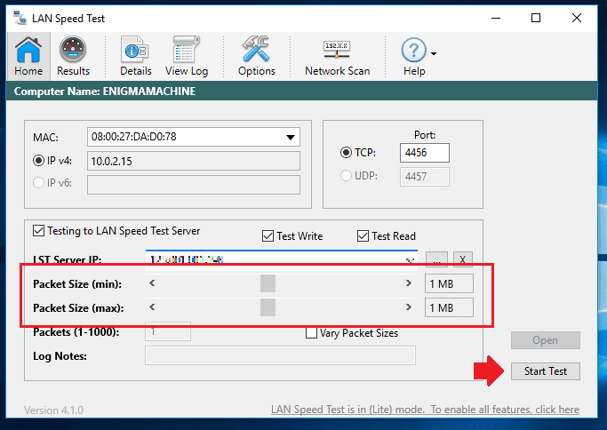
Task: Click the empty IP v6 address field
Action: (x=194, y=185)
